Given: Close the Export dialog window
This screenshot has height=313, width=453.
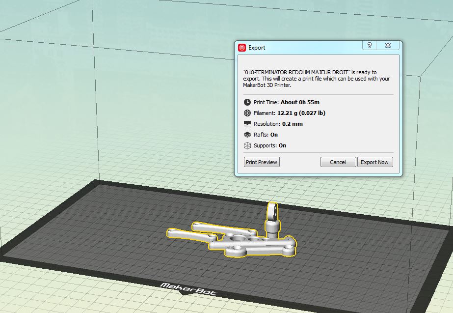Looking at the screenshot, I should [388, 45].
